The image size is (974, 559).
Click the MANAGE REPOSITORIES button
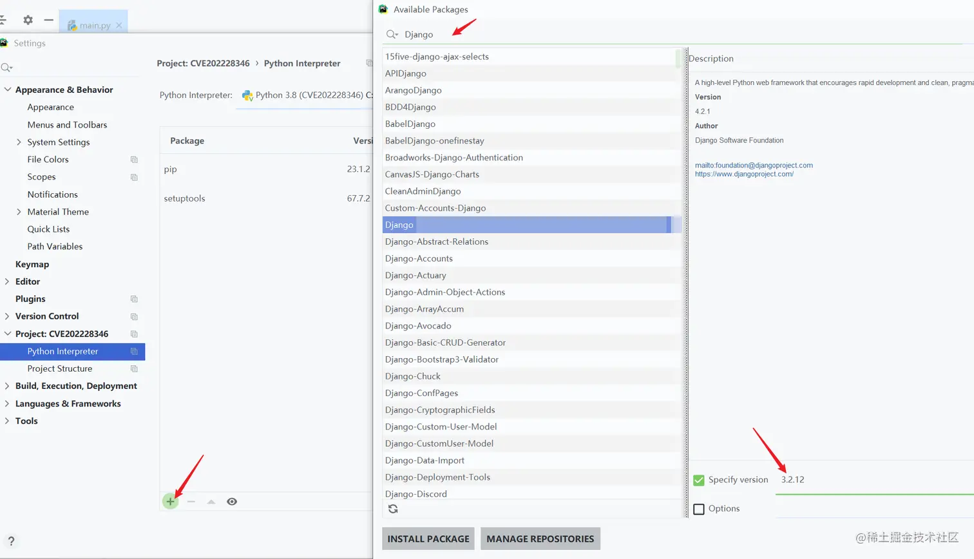tap(540, 539)
